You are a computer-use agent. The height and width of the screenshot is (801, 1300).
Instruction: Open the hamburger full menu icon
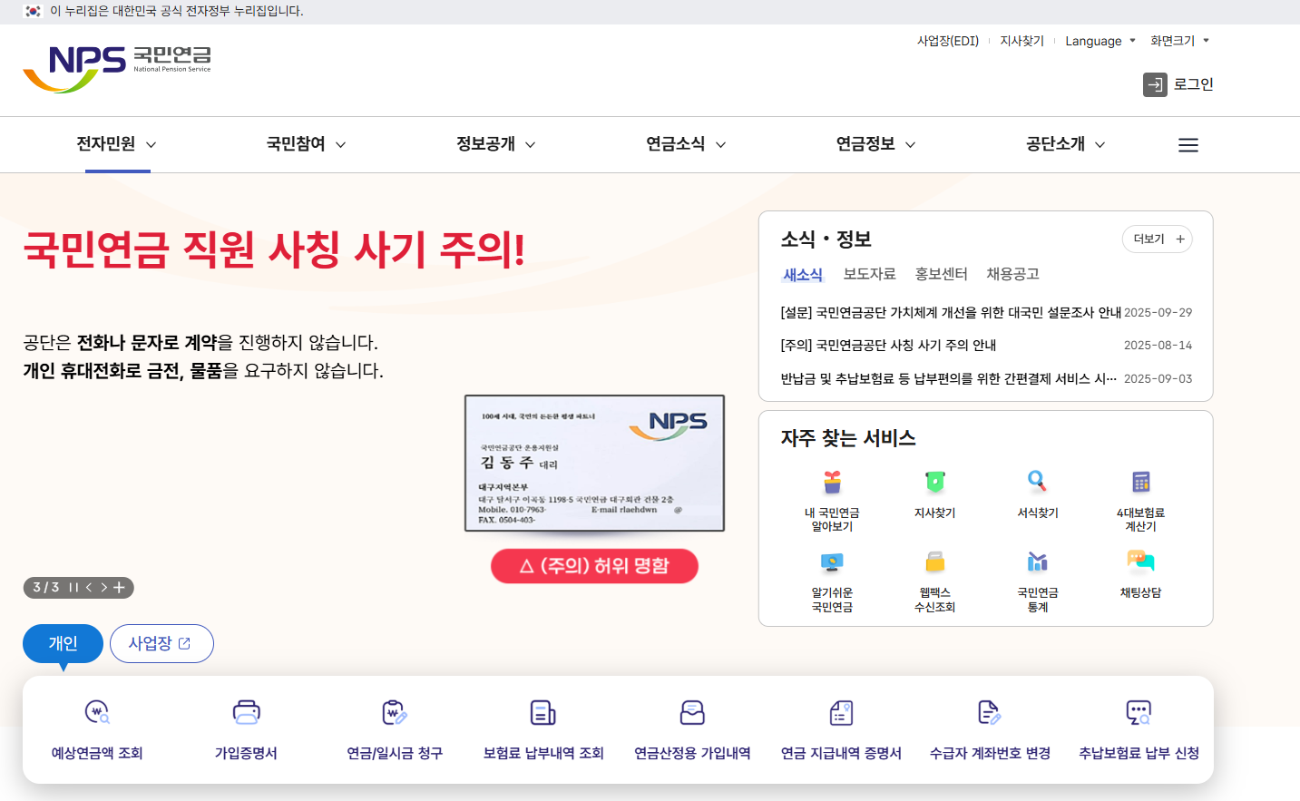tap(1188, 145)
